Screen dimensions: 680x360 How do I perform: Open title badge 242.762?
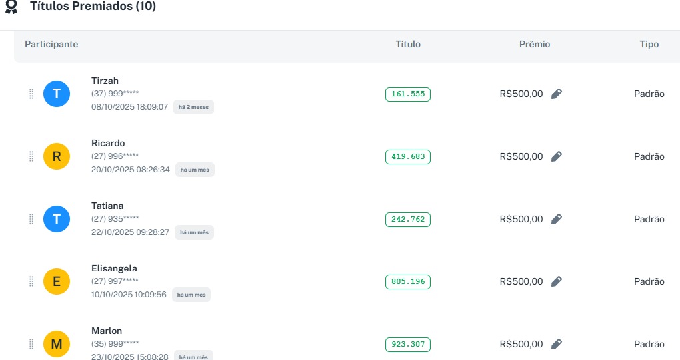(408, 219)
